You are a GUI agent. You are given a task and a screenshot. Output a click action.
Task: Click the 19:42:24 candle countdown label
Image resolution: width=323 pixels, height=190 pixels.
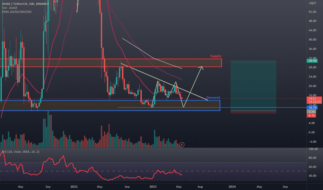314,102
